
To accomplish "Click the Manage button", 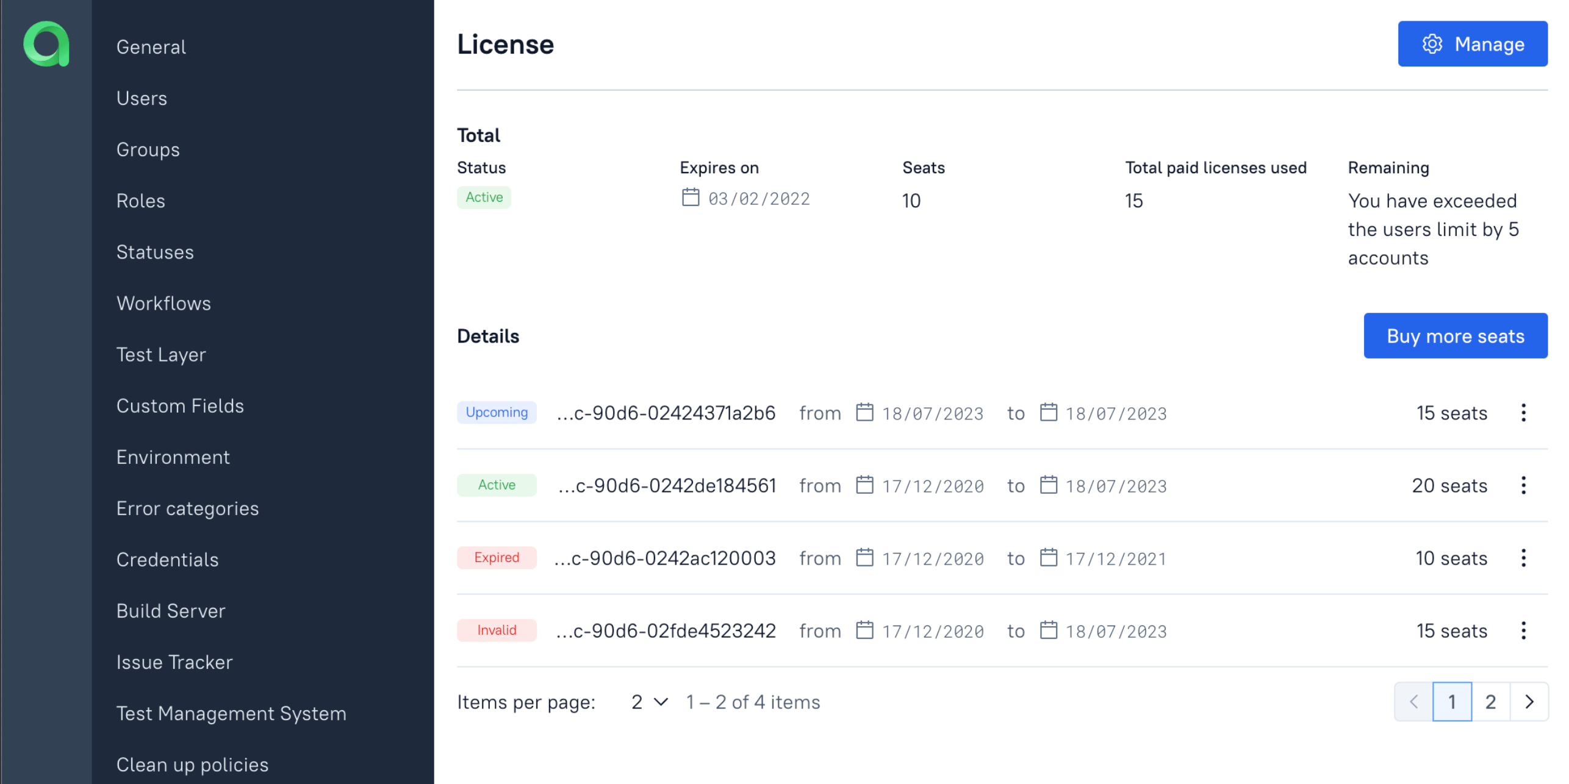I will point(1472,44).
